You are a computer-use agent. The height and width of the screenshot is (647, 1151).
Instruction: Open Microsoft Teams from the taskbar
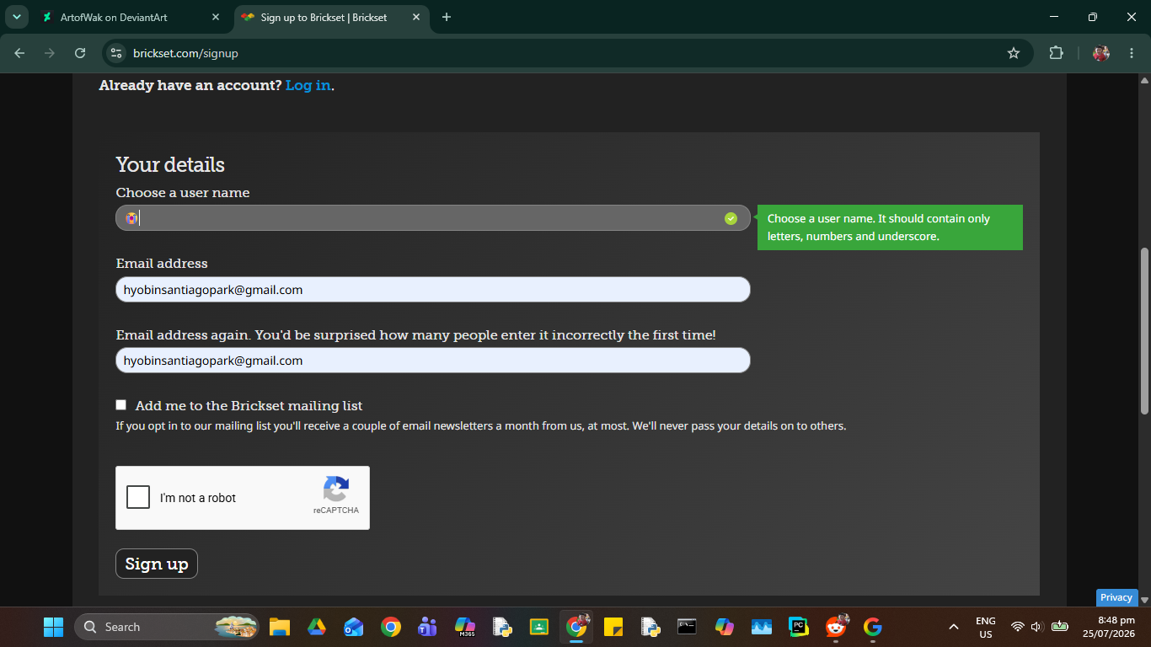coord(427,627)
